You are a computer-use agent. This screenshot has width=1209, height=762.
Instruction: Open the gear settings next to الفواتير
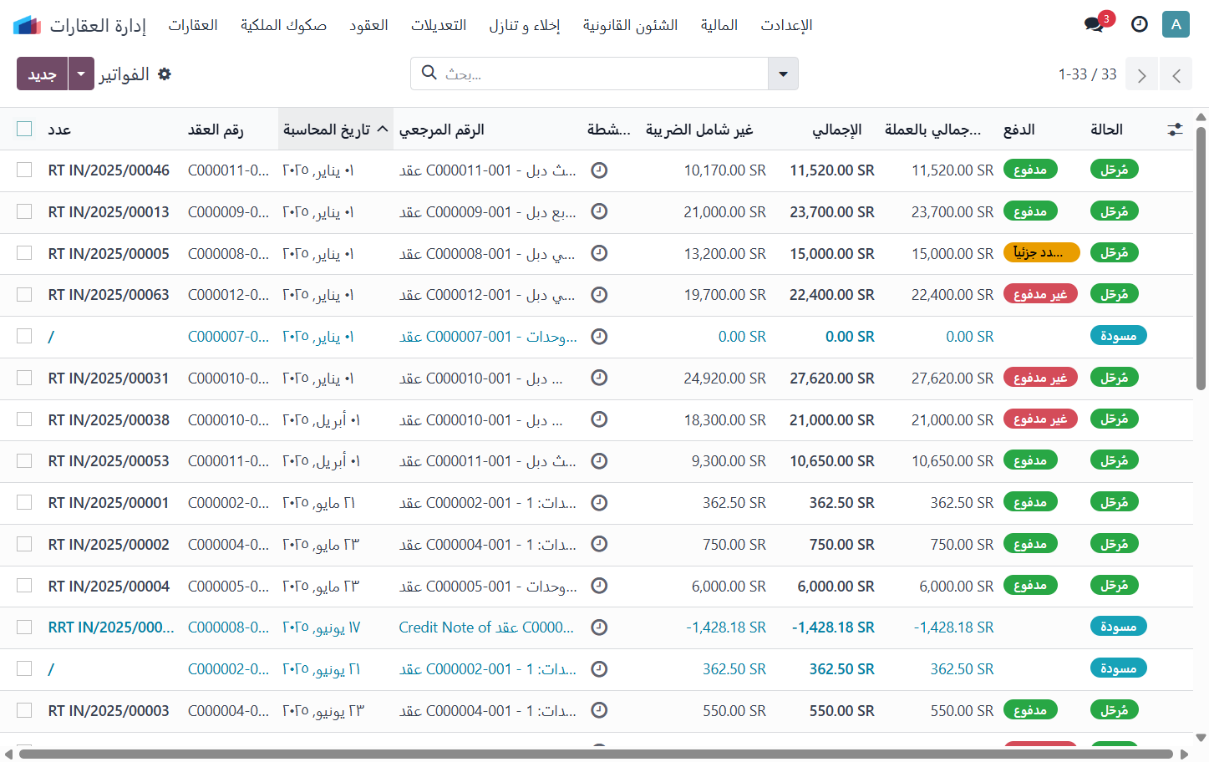pyautogui.click(x=165, y=74)
